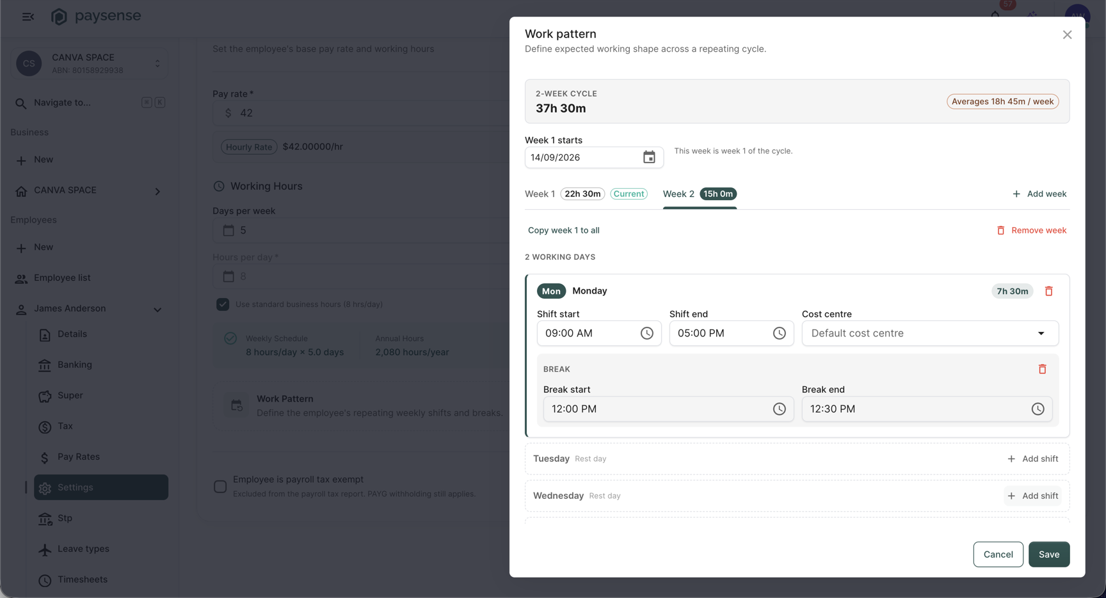The height and width of the screenshot is (598, 1106).
Task: Add new Employees item in sidebar
Action: pos(90,248)
